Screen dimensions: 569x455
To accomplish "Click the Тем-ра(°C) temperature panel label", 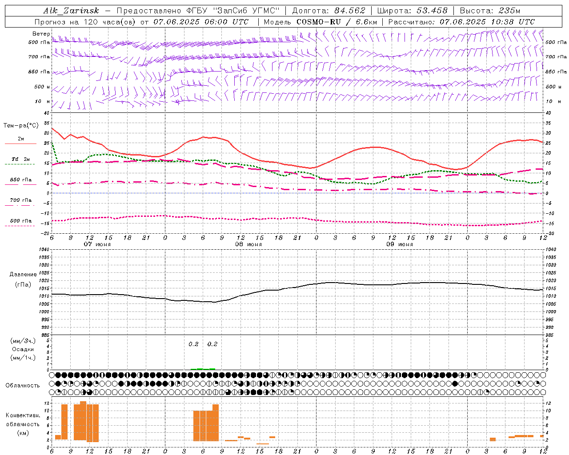I will coord(21,126).
